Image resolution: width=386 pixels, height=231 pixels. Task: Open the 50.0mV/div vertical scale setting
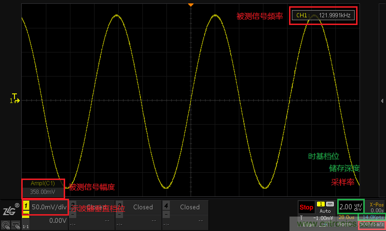49,207
